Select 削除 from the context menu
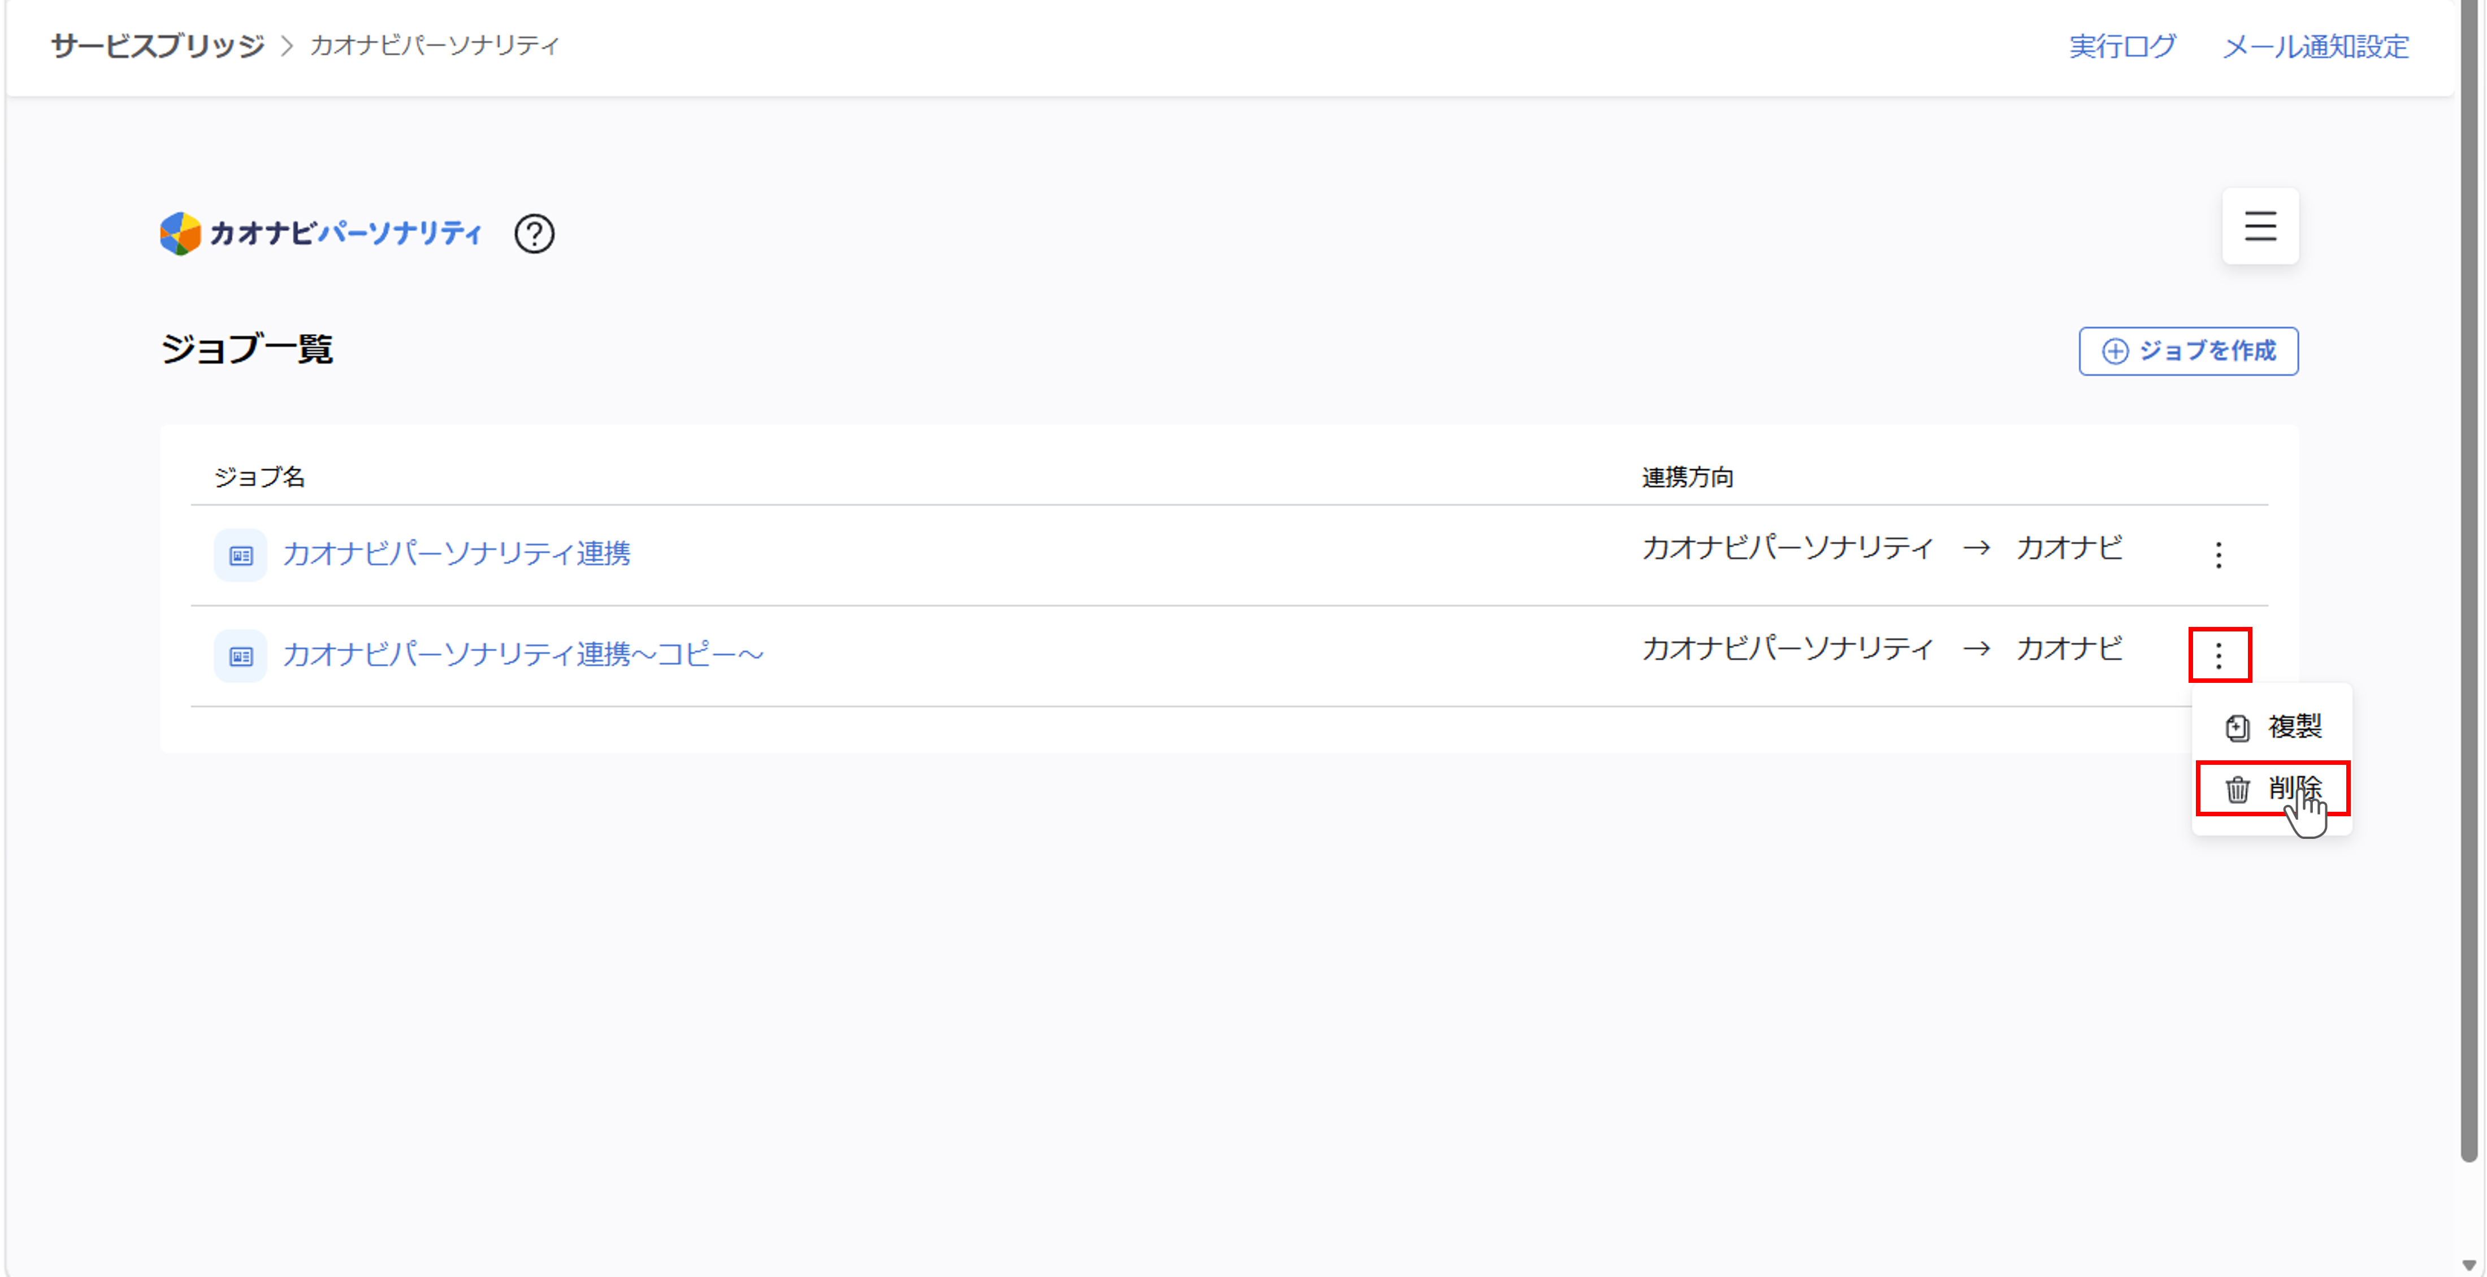Viewport: 2487px width, 1277px height. tap(2273, 789)
